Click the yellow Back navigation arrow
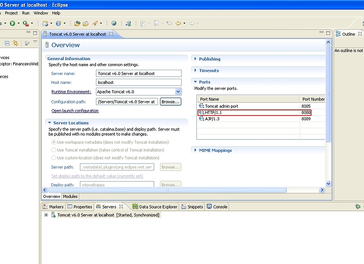364x264 pixels. coord(178,23)
